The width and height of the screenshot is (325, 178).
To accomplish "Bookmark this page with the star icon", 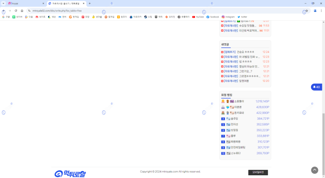I will point(307,11).
